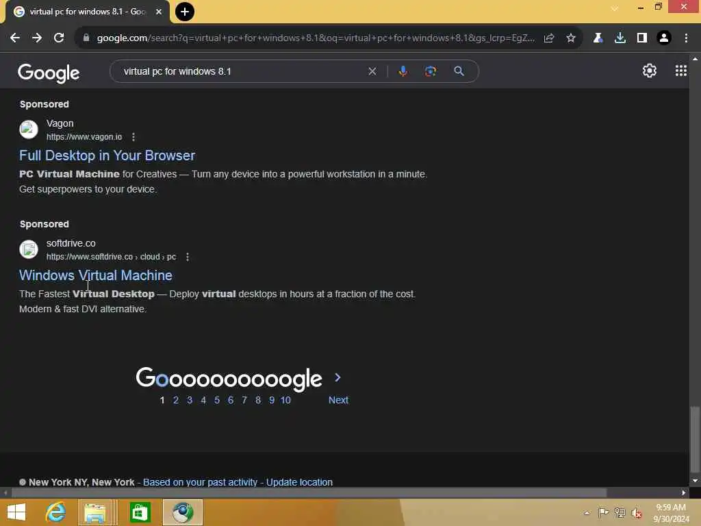Submit search with magnifier icon
The image size is (701, 526).
tap(459, 71)
